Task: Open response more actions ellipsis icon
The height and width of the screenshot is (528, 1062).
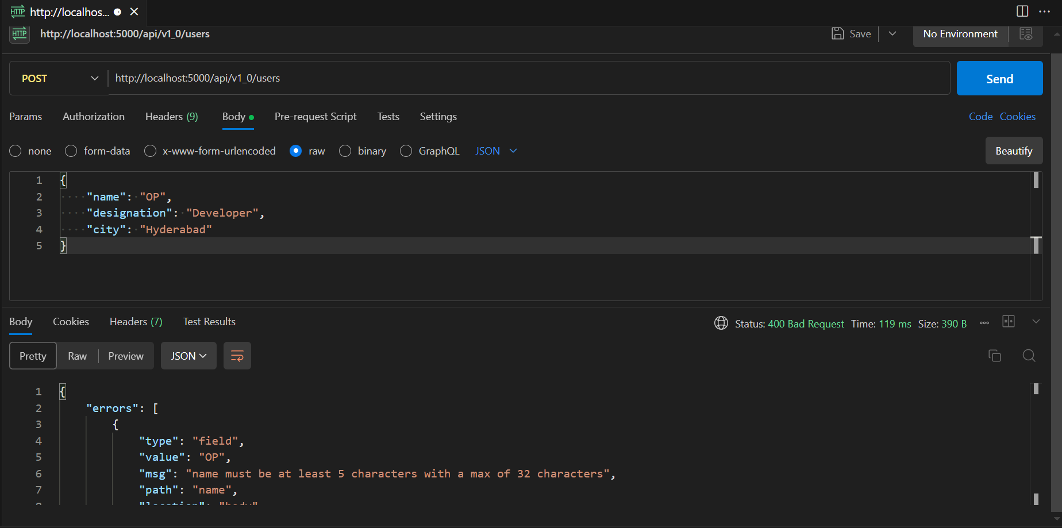Action: [984, 323]
